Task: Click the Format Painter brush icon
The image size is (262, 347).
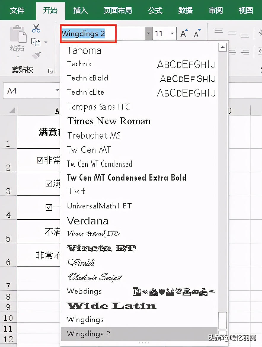Action: tap(36, 55)
